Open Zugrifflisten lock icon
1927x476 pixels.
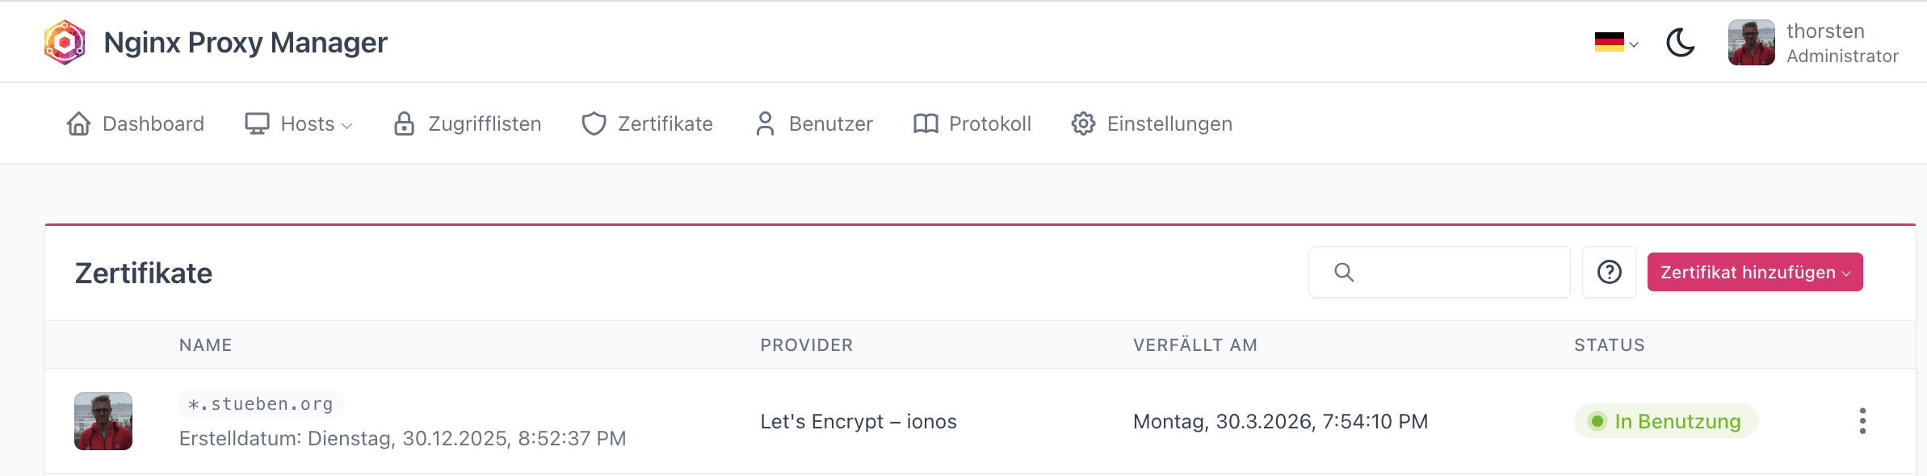coord(404,123)
